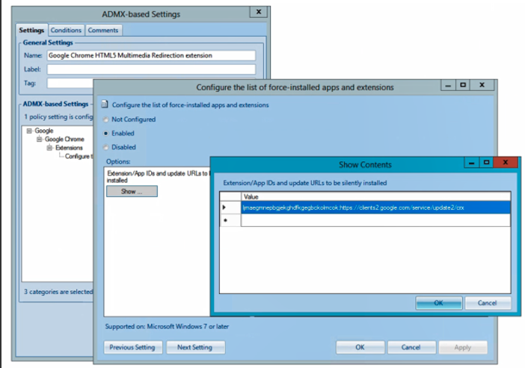Select the extension ID value row

(374, 207)
